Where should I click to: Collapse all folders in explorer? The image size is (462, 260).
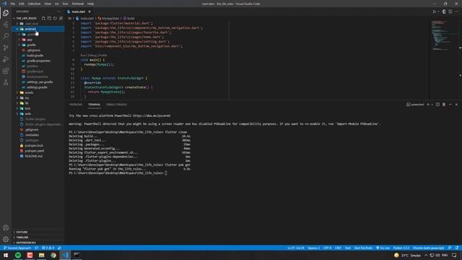[61, 18]
